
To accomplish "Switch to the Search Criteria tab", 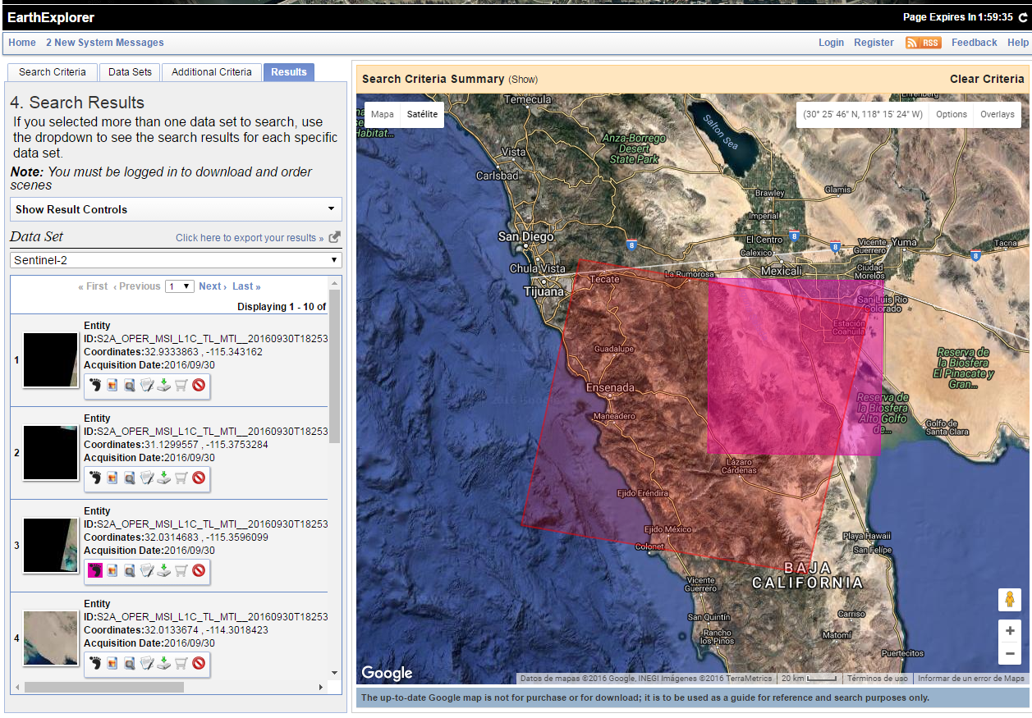I will (x=53, y=72).
